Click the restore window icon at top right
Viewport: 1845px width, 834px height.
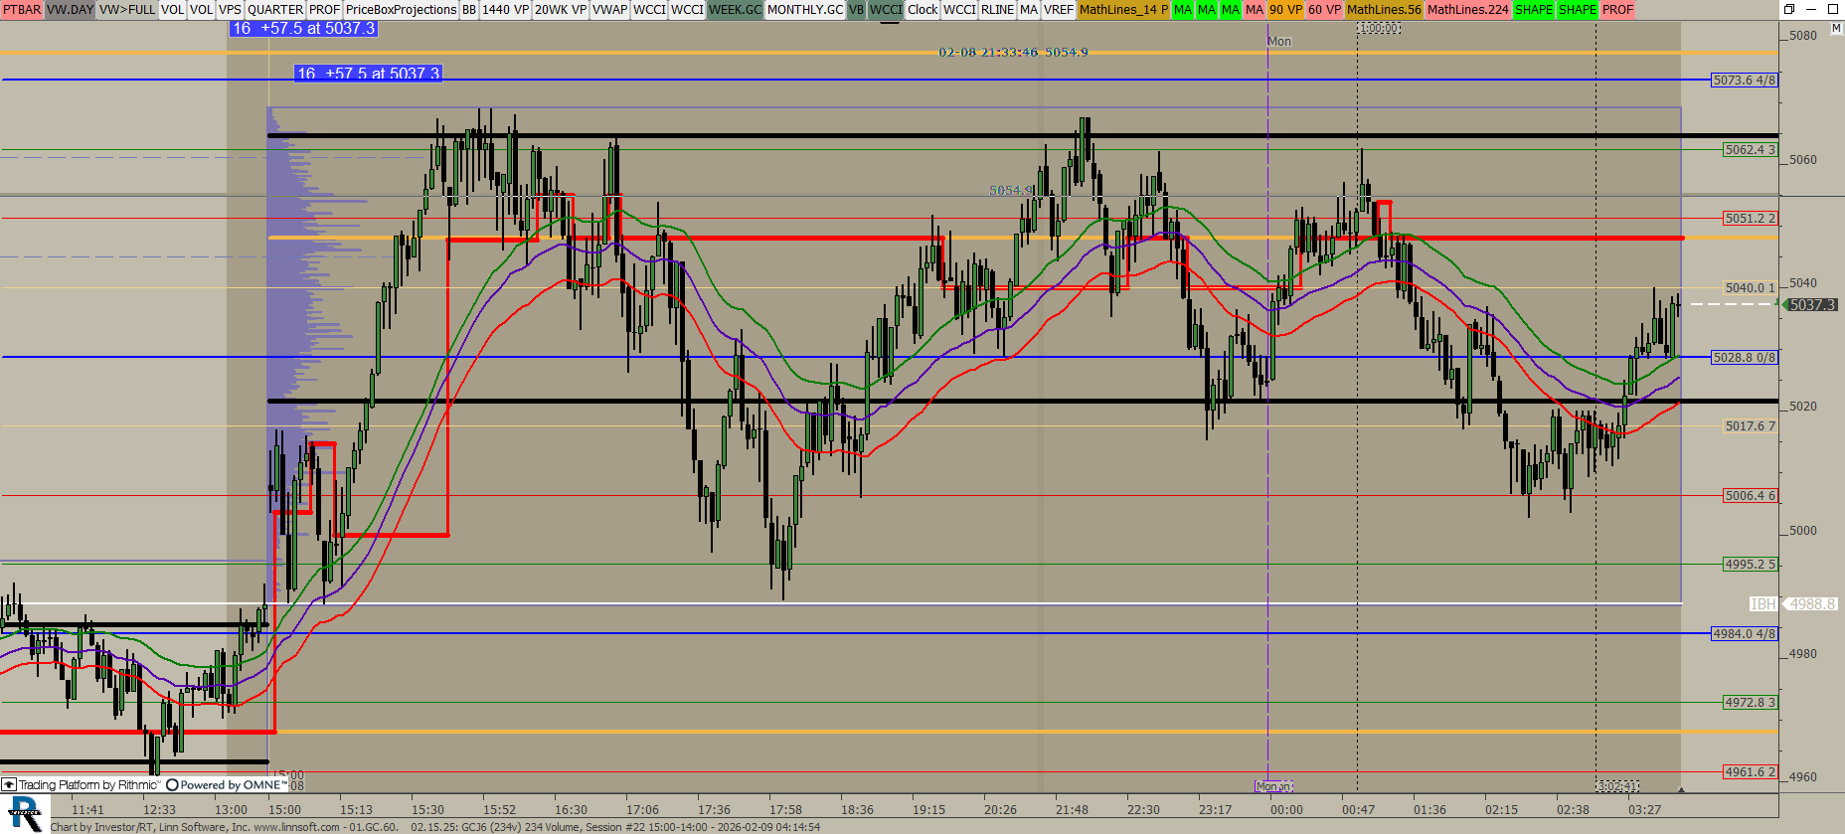1788,9
